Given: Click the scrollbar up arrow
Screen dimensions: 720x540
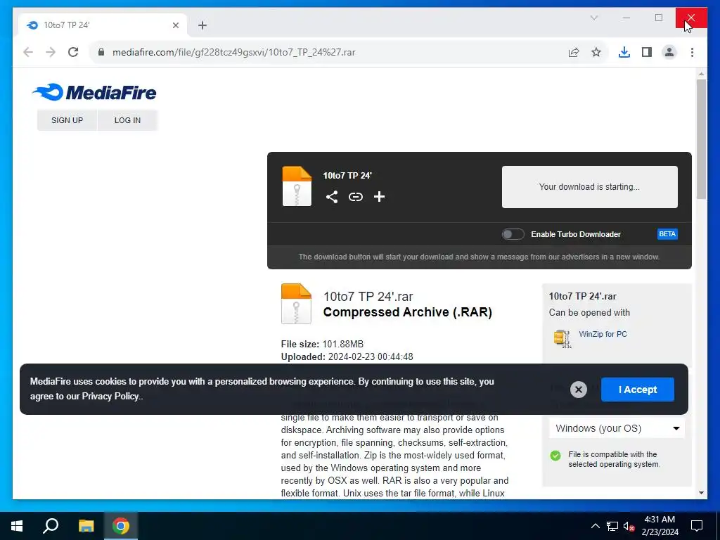Looking at the screenshot, I should point(701,73).
